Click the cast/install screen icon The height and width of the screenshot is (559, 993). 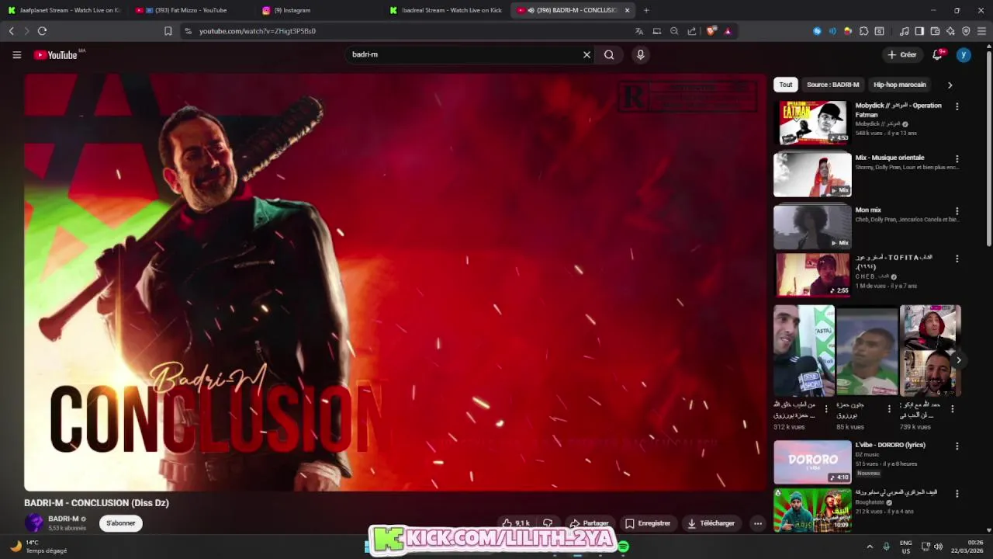tap(657, 31)
